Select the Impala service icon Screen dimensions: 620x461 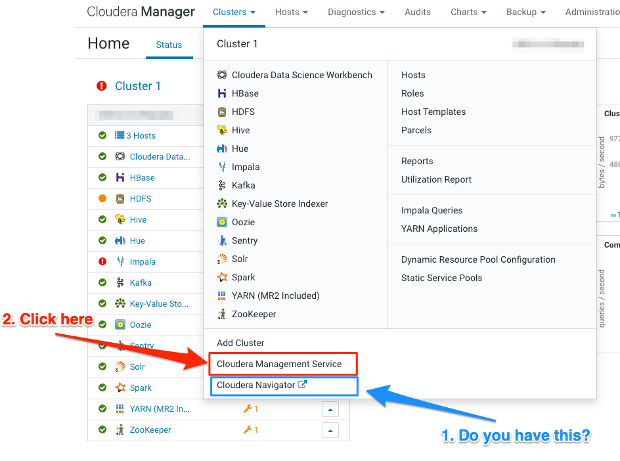[x=221, y=167]
